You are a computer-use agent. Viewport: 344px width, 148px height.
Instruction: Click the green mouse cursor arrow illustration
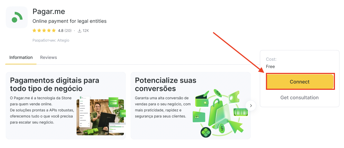pyautogui.click(x=236, y=126)
